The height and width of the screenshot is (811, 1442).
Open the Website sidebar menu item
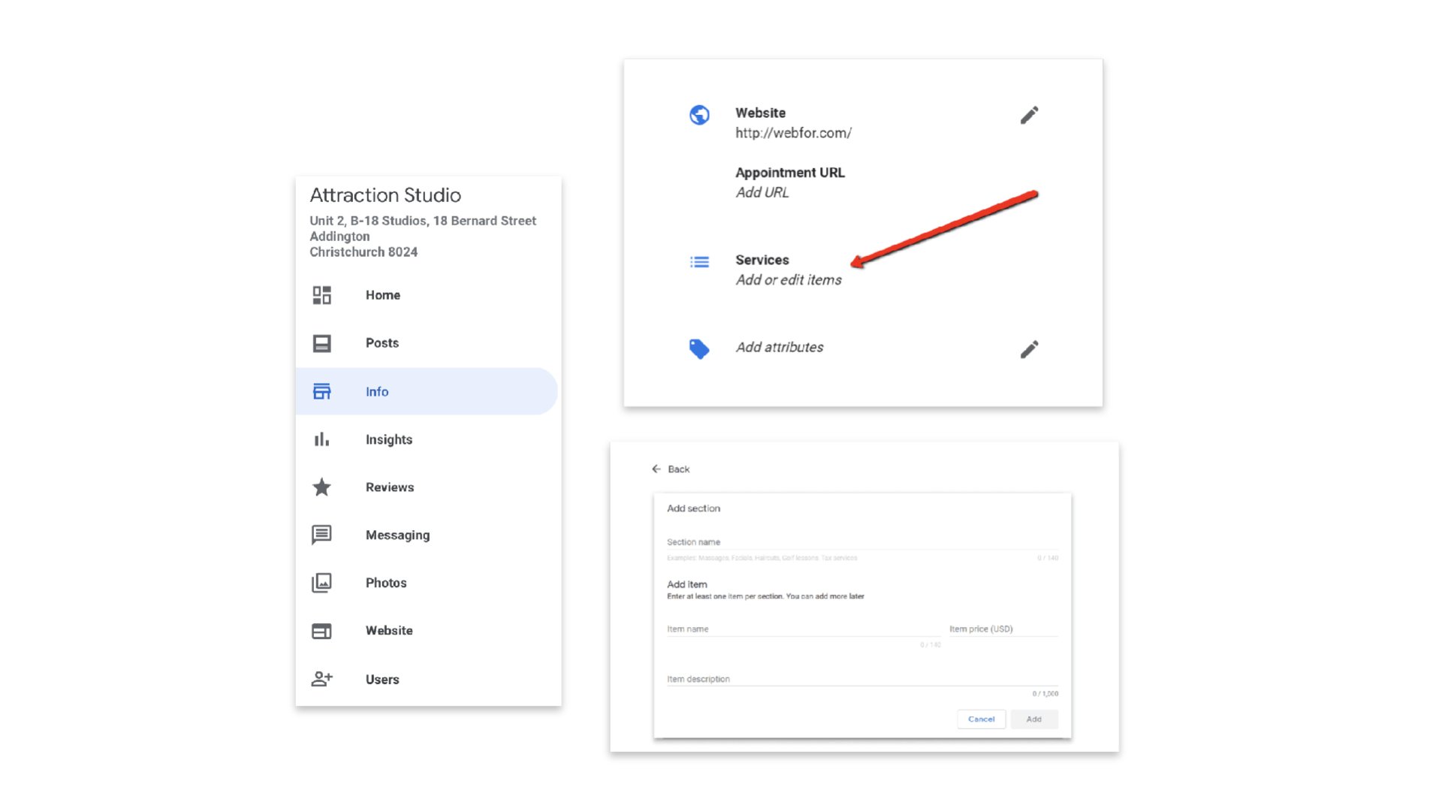point(388,631)
